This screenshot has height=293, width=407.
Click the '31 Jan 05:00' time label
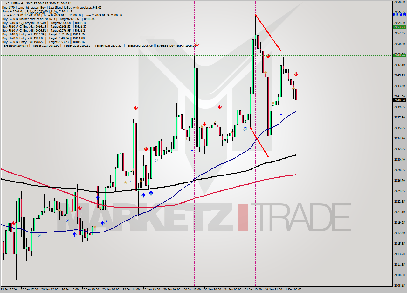[x=233, y=289]
